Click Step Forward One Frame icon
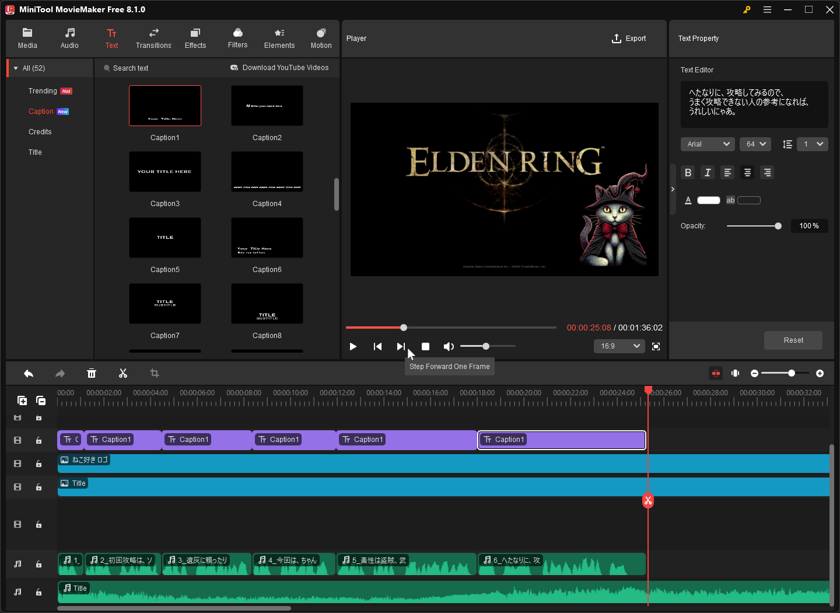The image size is (840, 613). pos(401,347)
